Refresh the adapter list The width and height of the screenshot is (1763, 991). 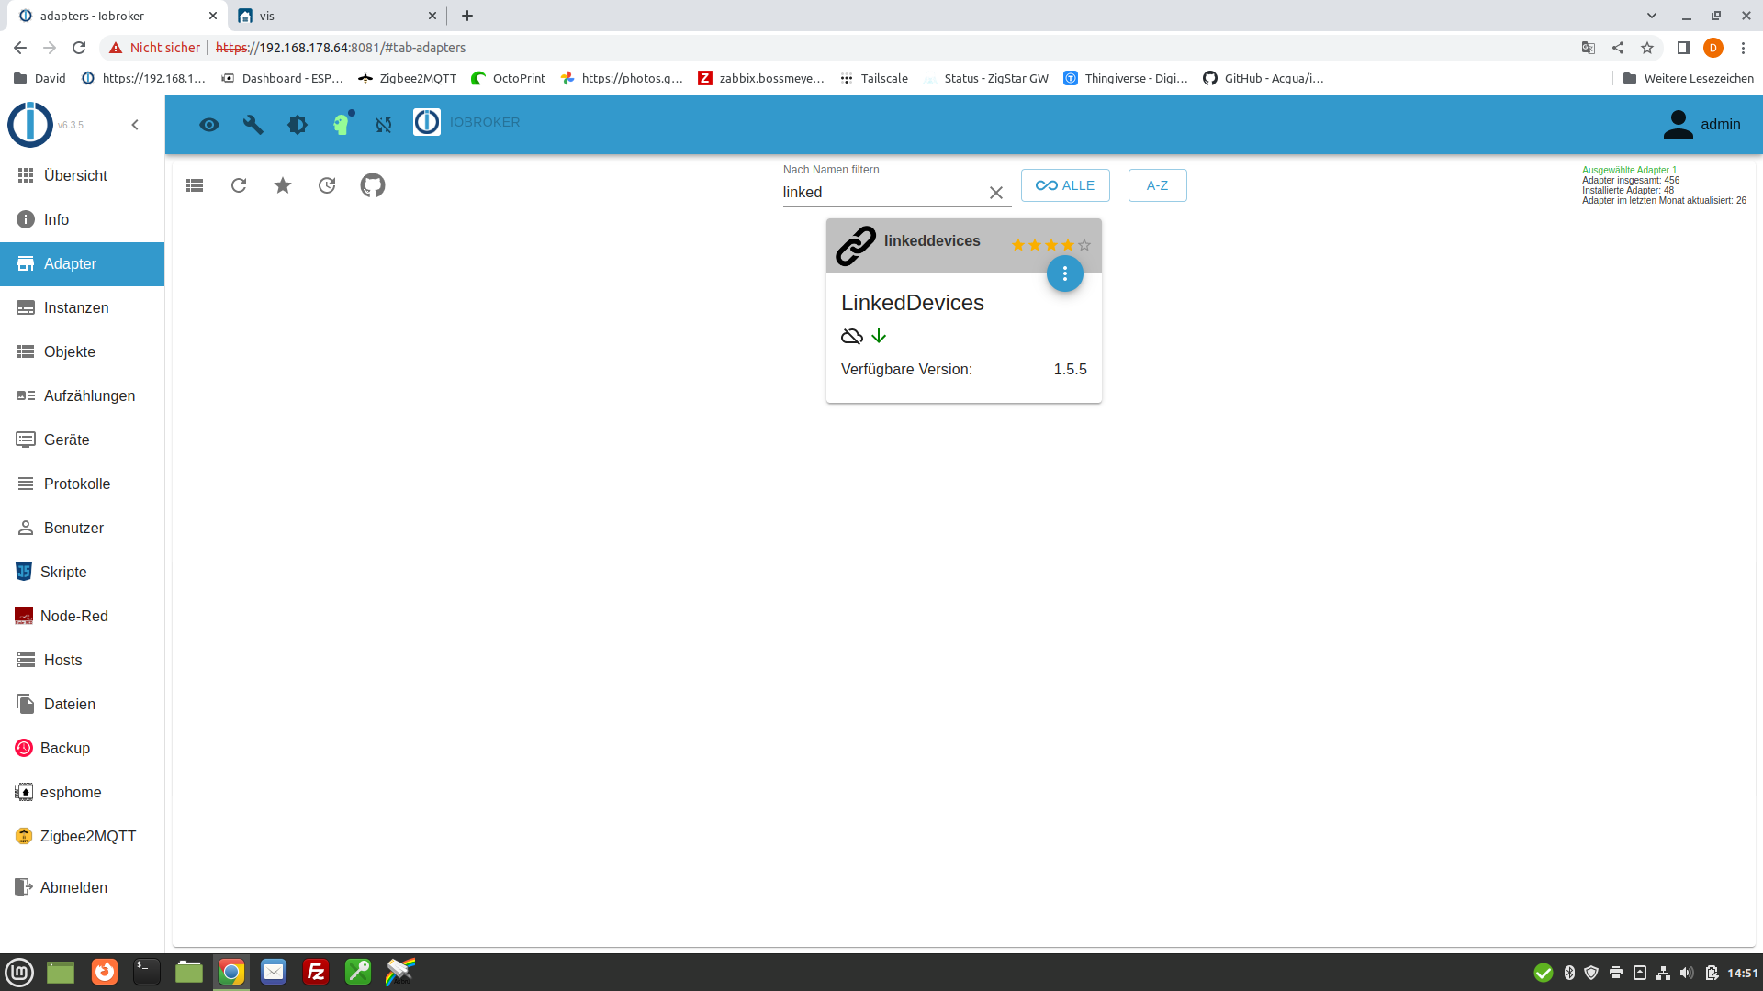(x=239, y=185)
